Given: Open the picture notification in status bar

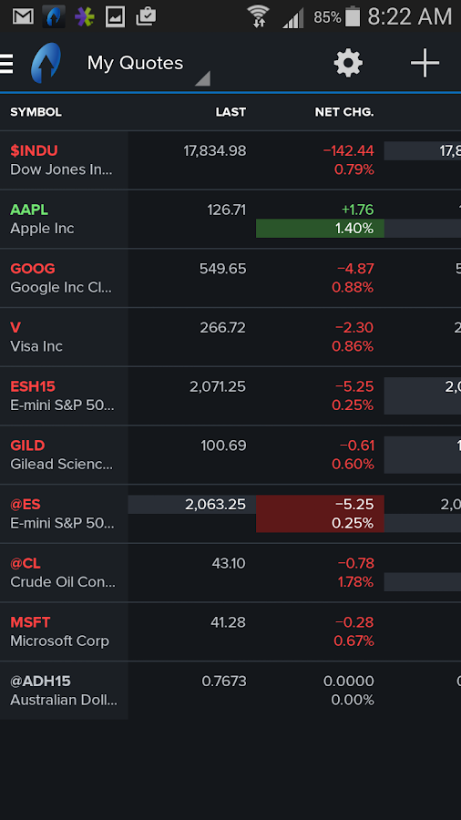Looking at the screenshot, I should pos(115,16).
